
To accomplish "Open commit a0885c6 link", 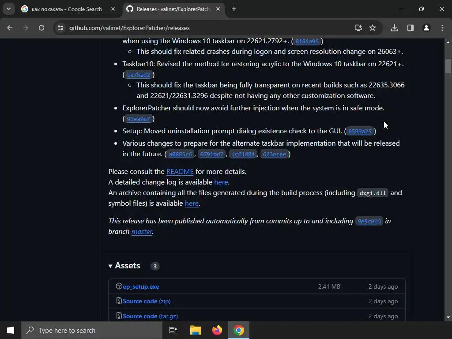I will [x=181, y=154].
